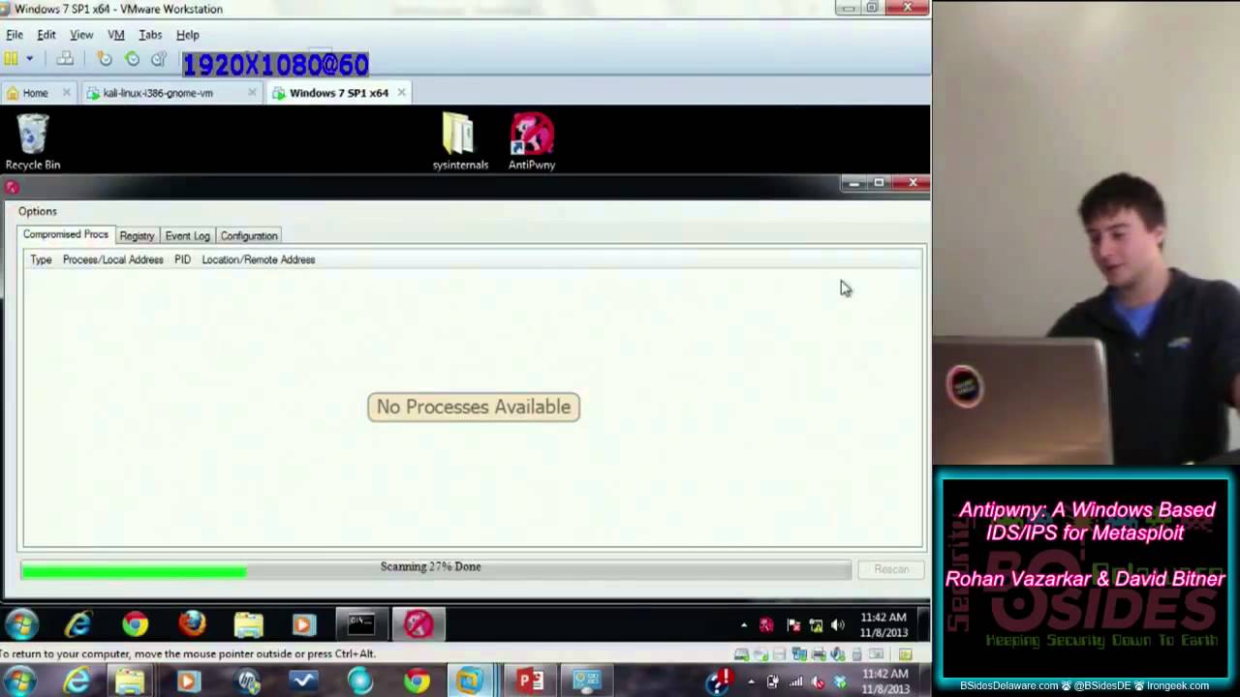
Task: Switch to Command Prompt on guest taskbar
Action: (361, 624)
